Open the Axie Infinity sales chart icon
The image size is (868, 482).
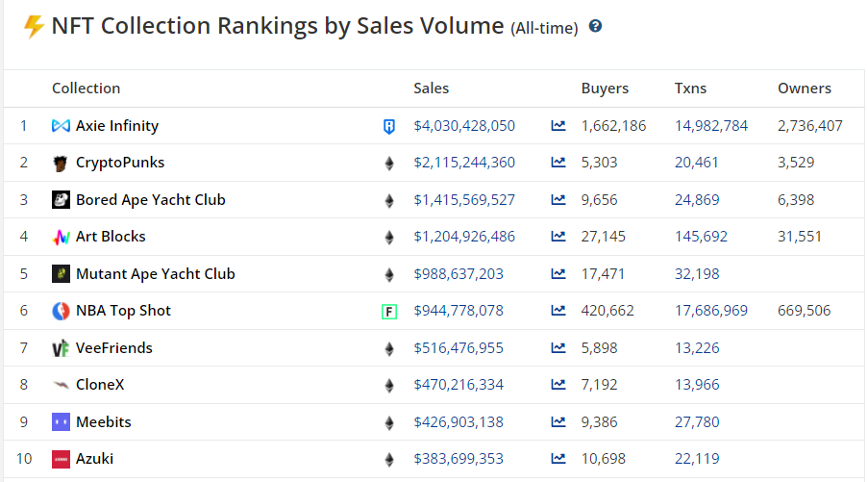[558, 126]
